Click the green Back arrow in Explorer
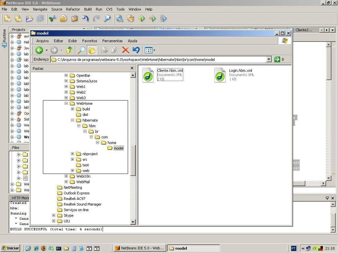The width and height of the screenshot is (338, 253). [x=39, y=50]
